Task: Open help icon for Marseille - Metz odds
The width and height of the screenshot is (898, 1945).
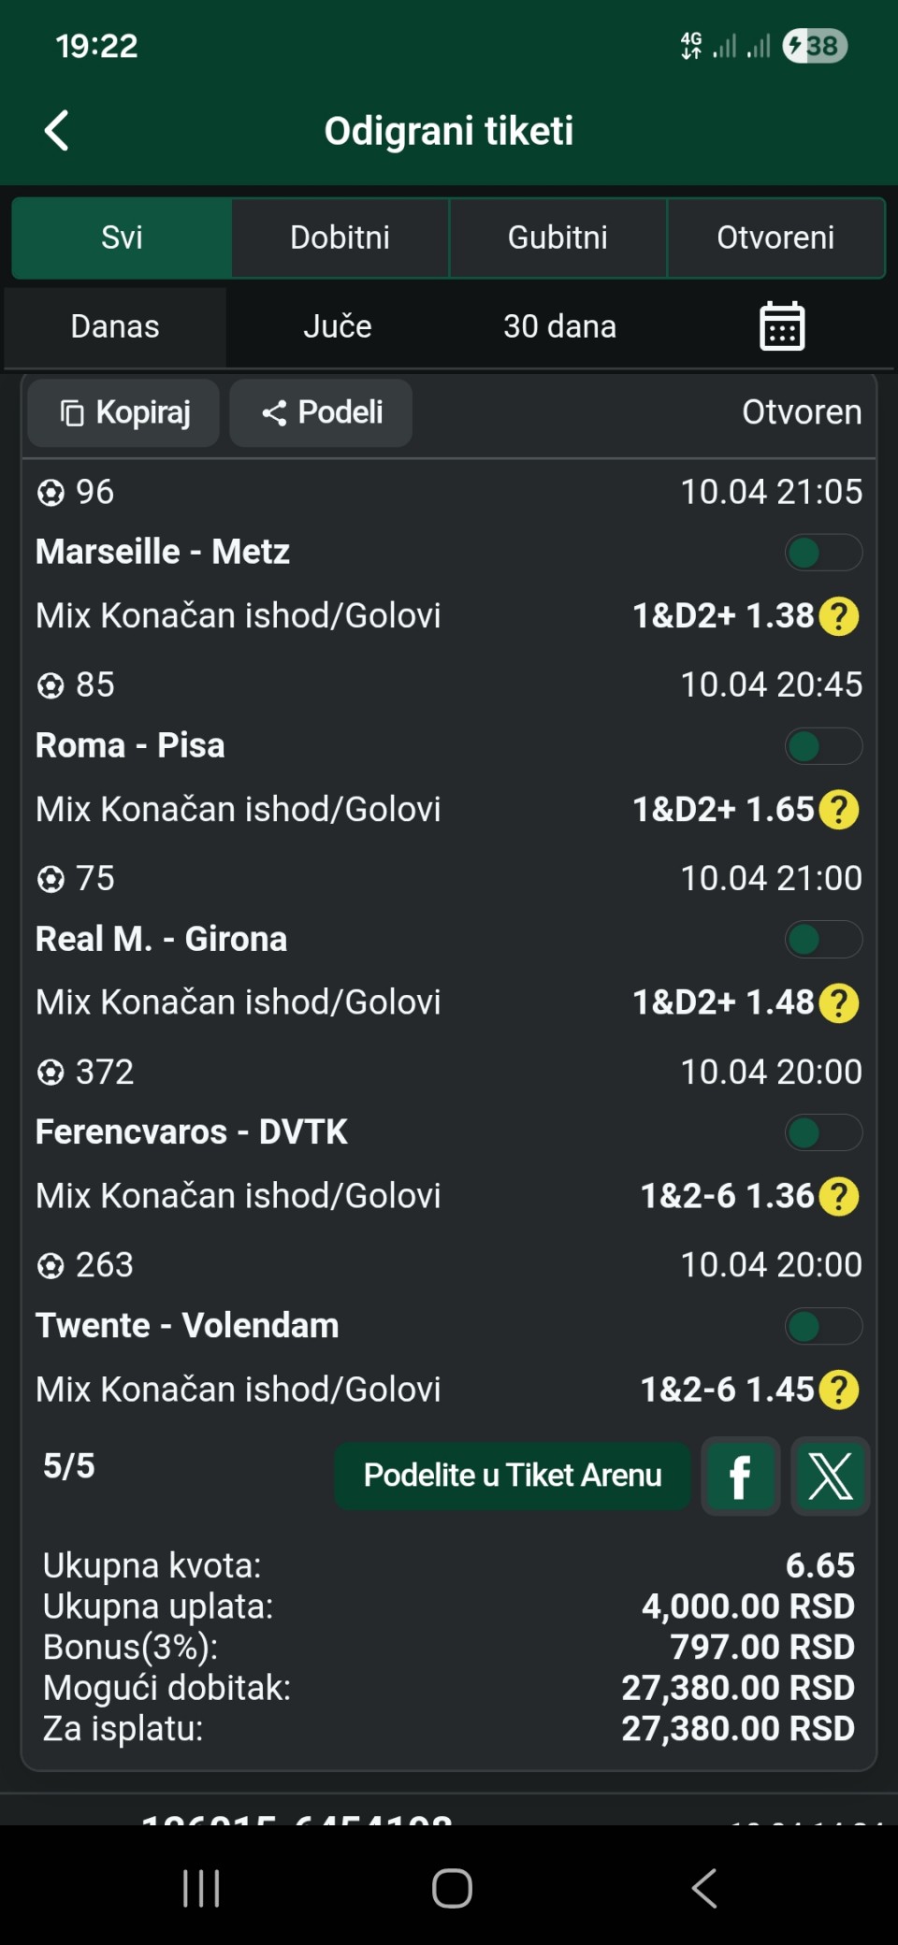Action: click(839, 616)
